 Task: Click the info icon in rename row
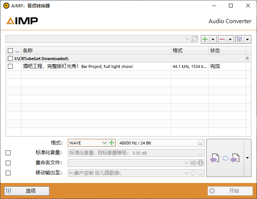pos(200,163)
